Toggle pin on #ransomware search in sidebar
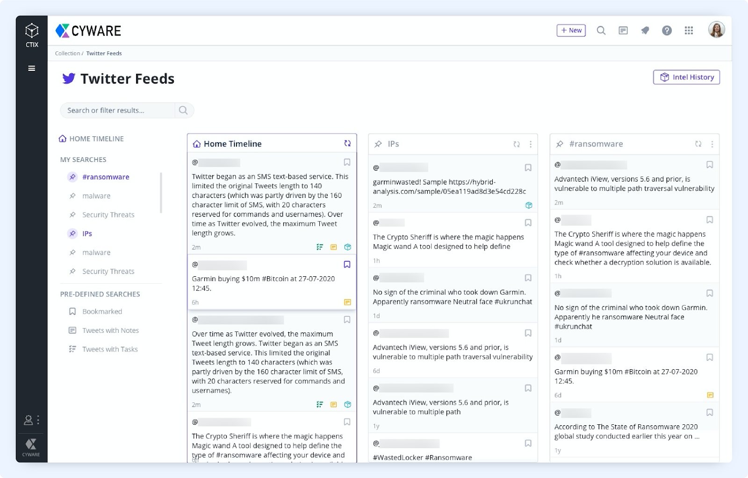Image resolution: width=748 pixels, height=478 pixels. tap(72, 177)
